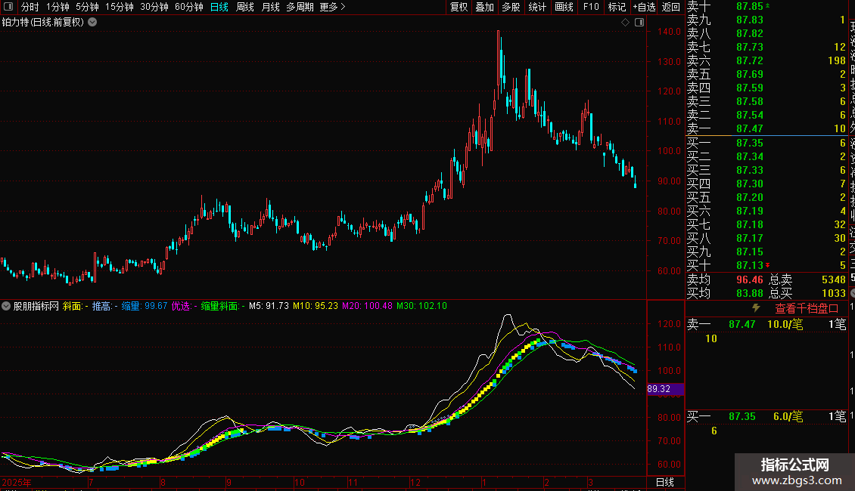Select the 30分钟 period tab
Viewport: 855px width, 491px height.
coord(154,7)
